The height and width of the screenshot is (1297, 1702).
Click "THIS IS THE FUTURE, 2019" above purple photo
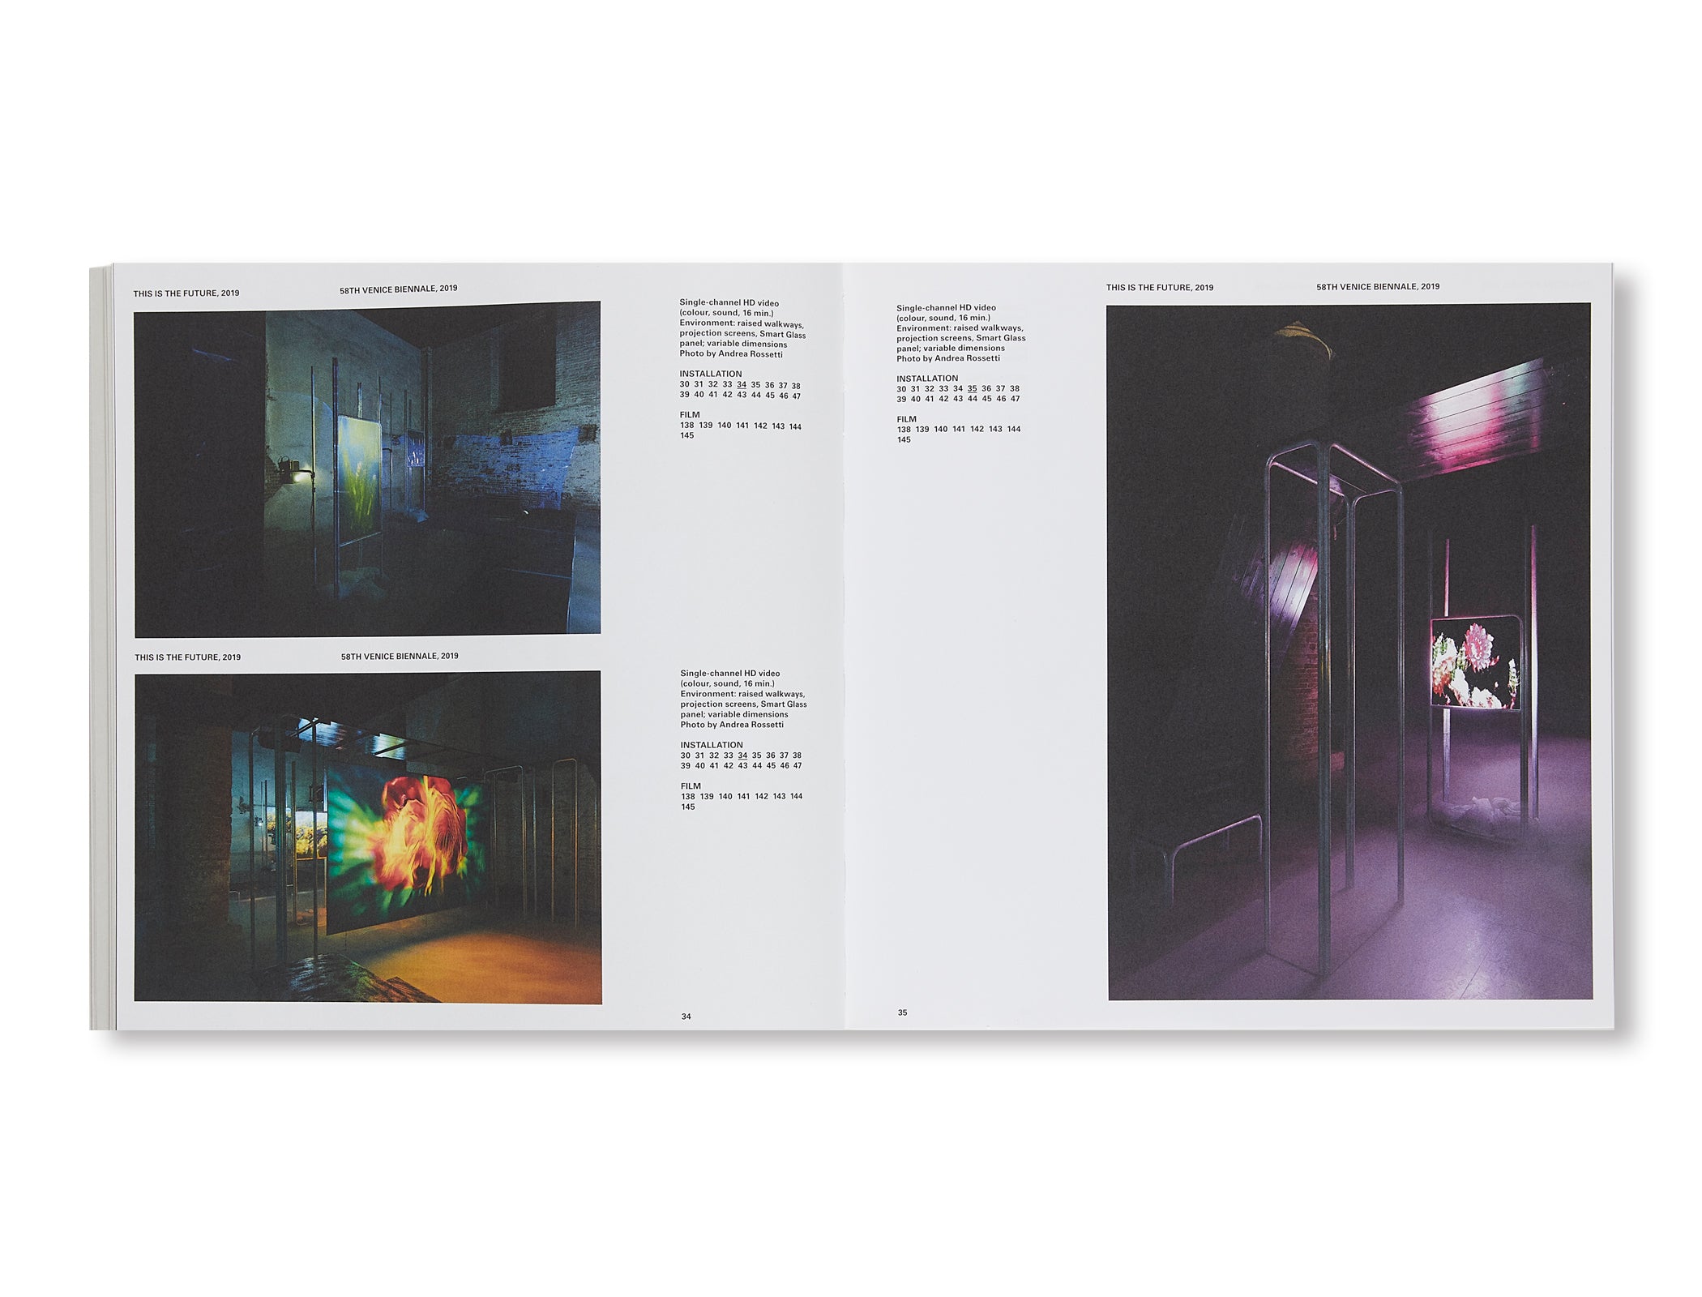(x=1159, y=288)
